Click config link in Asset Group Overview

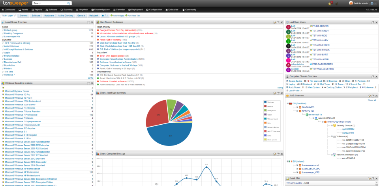[91, 78]
